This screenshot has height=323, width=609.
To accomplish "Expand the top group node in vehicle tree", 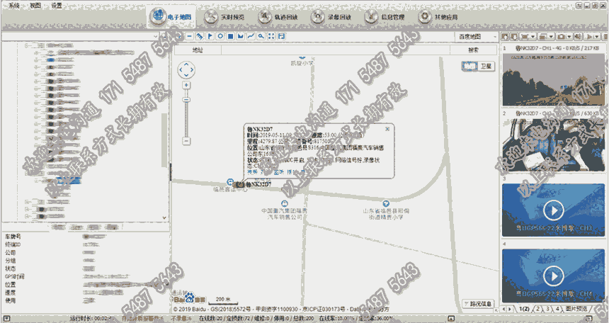I will coord(26,45).
